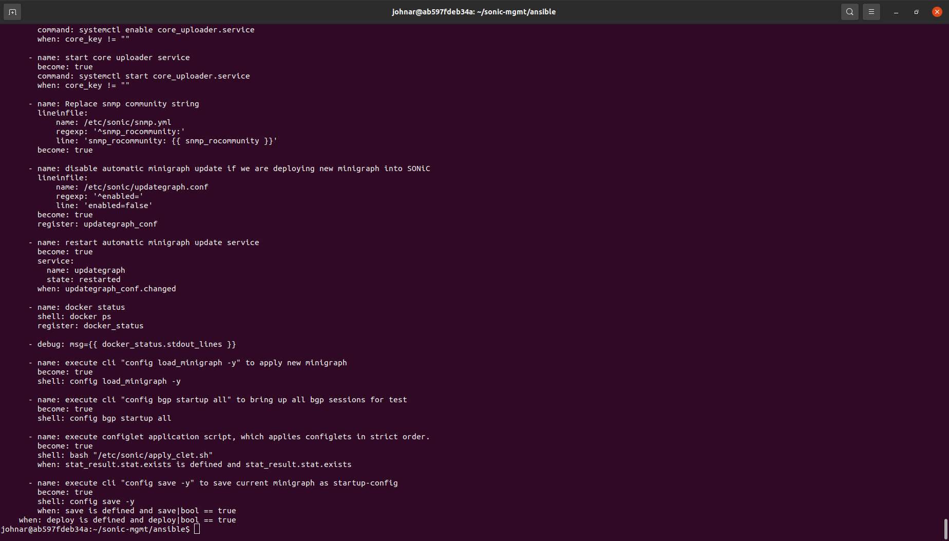Click 'shell: config save -y'

pyautogui.click(x=86, y=501)
